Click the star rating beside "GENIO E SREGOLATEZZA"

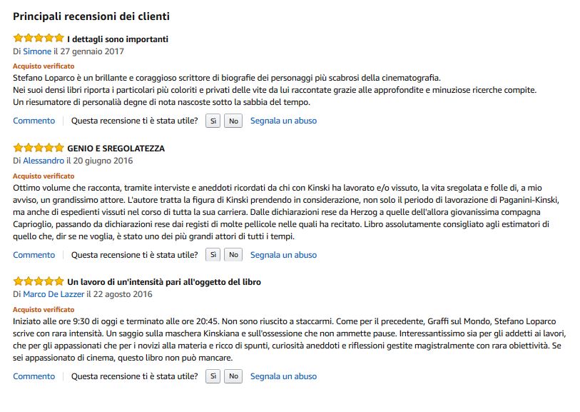[x=38, y=149]
